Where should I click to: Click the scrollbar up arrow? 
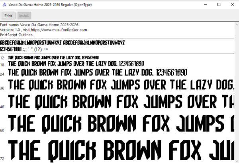tap(237, 25)
